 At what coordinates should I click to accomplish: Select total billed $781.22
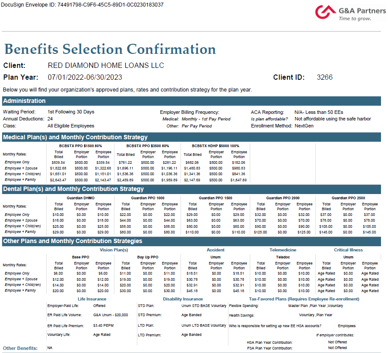(x=125, y=162)
